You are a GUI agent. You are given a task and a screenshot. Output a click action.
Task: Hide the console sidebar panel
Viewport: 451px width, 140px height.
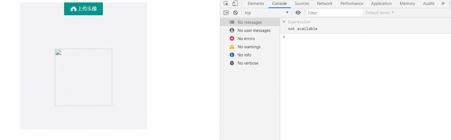pyautogui.click(x=226, y=13)
